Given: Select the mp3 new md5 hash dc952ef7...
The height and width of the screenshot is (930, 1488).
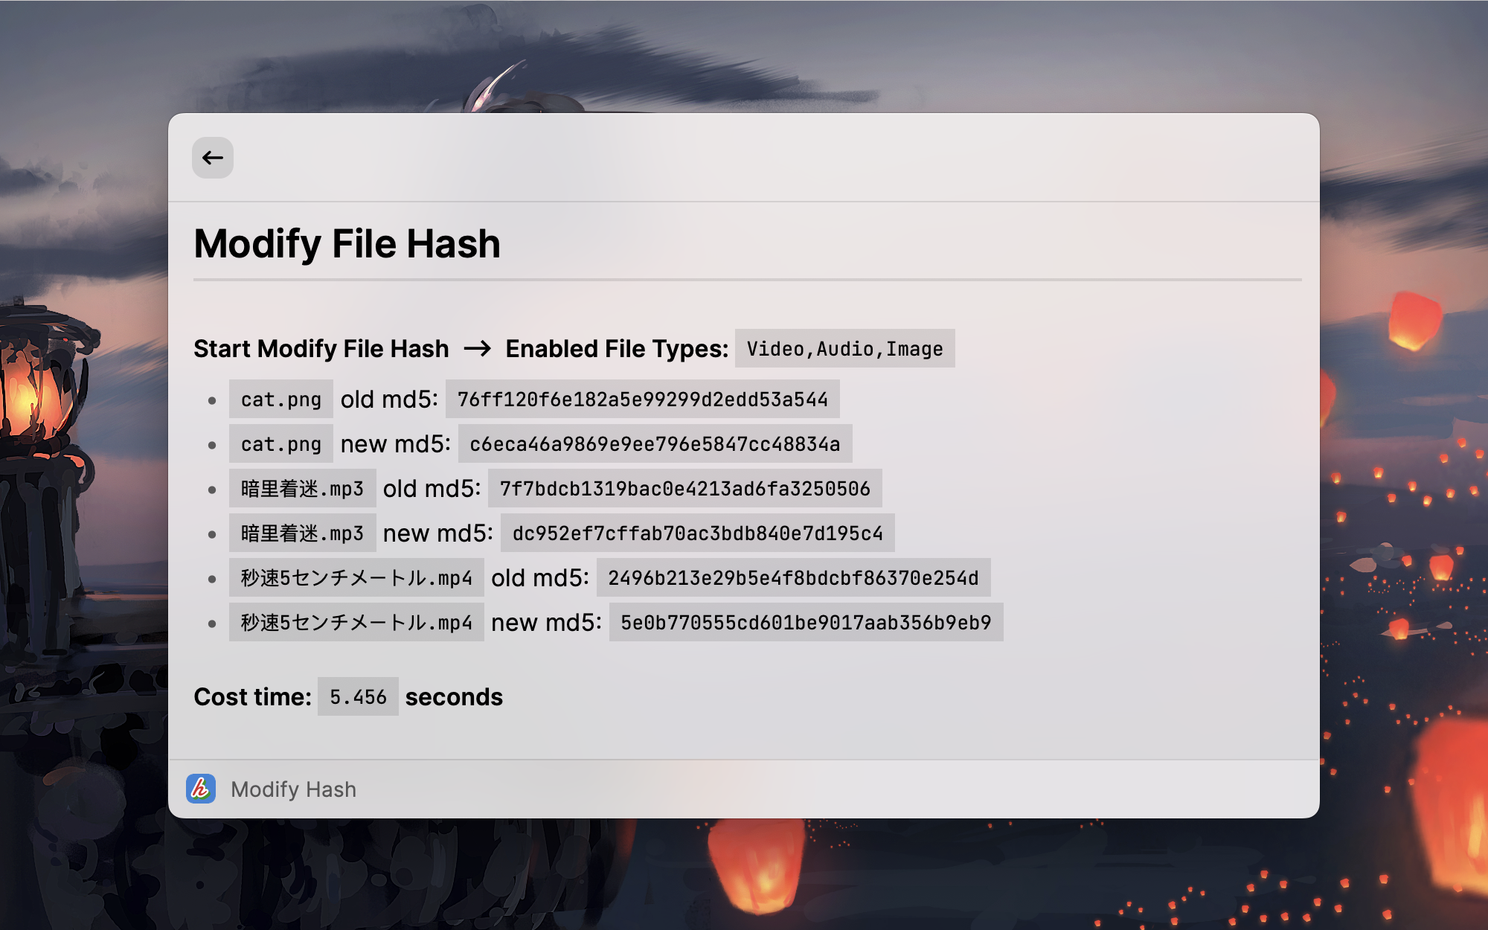Looking at the screenshot, I should coord(697,533).
